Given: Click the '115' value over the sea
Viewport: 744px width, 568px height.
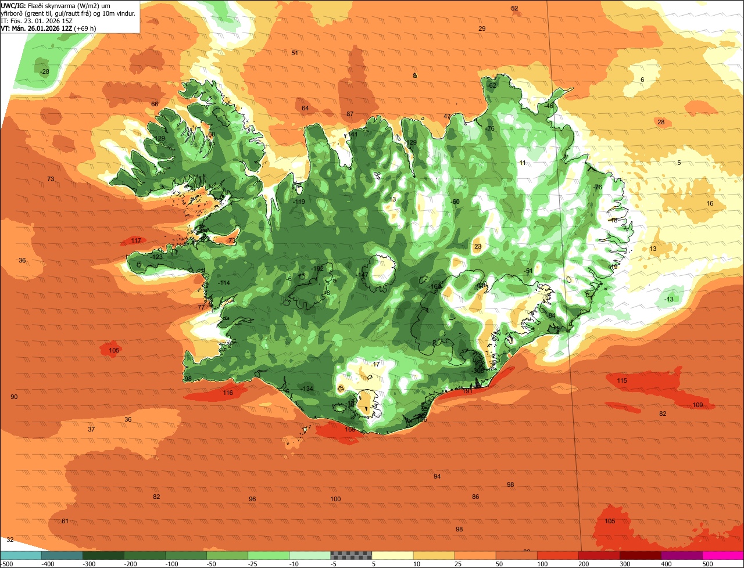Looking at the screenshot, I should point(622,381).
